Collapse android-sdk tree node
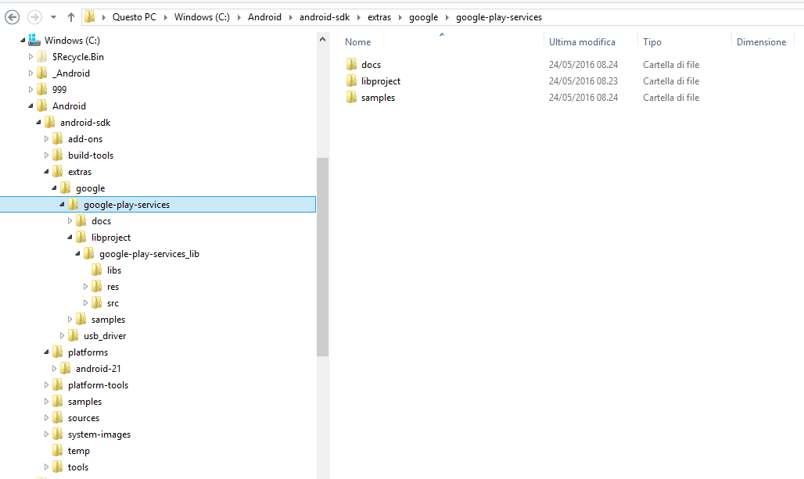Image resolution: width=804 pixels, height=479 pixels. (38, 122)
